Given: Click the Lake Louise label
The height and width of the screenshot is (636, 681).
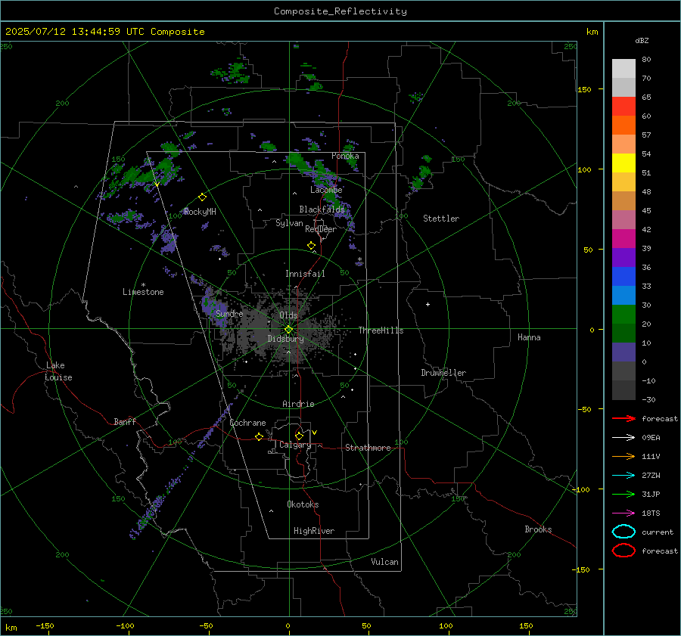Looking at the screenshot, I should (58, 371).
